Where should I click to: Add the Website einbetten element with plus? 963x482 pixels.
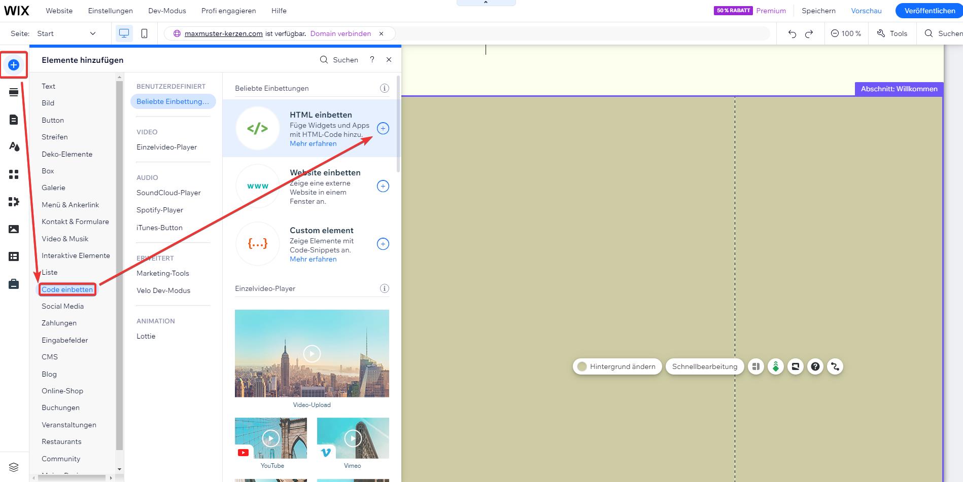[383, 186]
